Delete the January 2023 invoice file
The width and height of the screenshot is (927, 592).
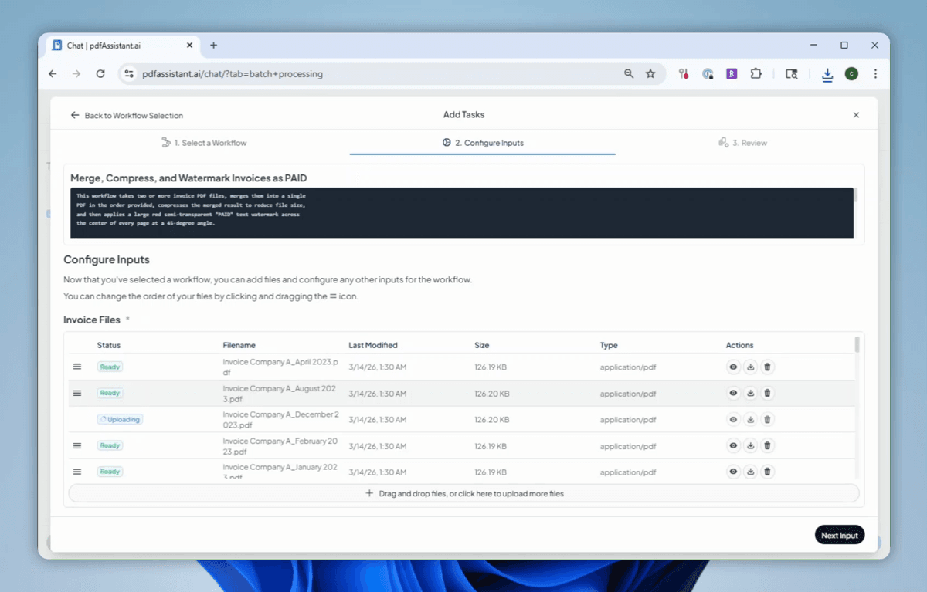point(767,472)
